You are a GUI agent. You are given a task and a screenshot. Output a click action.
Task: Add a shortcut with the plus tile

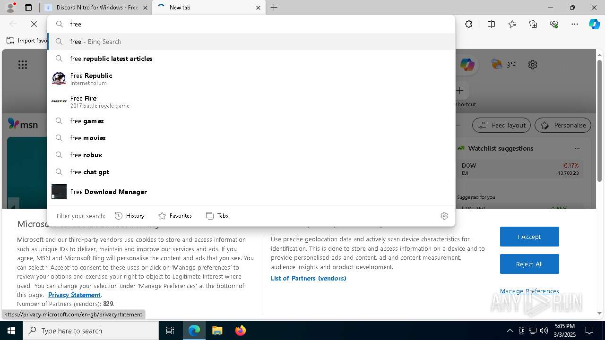click(460, 91)
